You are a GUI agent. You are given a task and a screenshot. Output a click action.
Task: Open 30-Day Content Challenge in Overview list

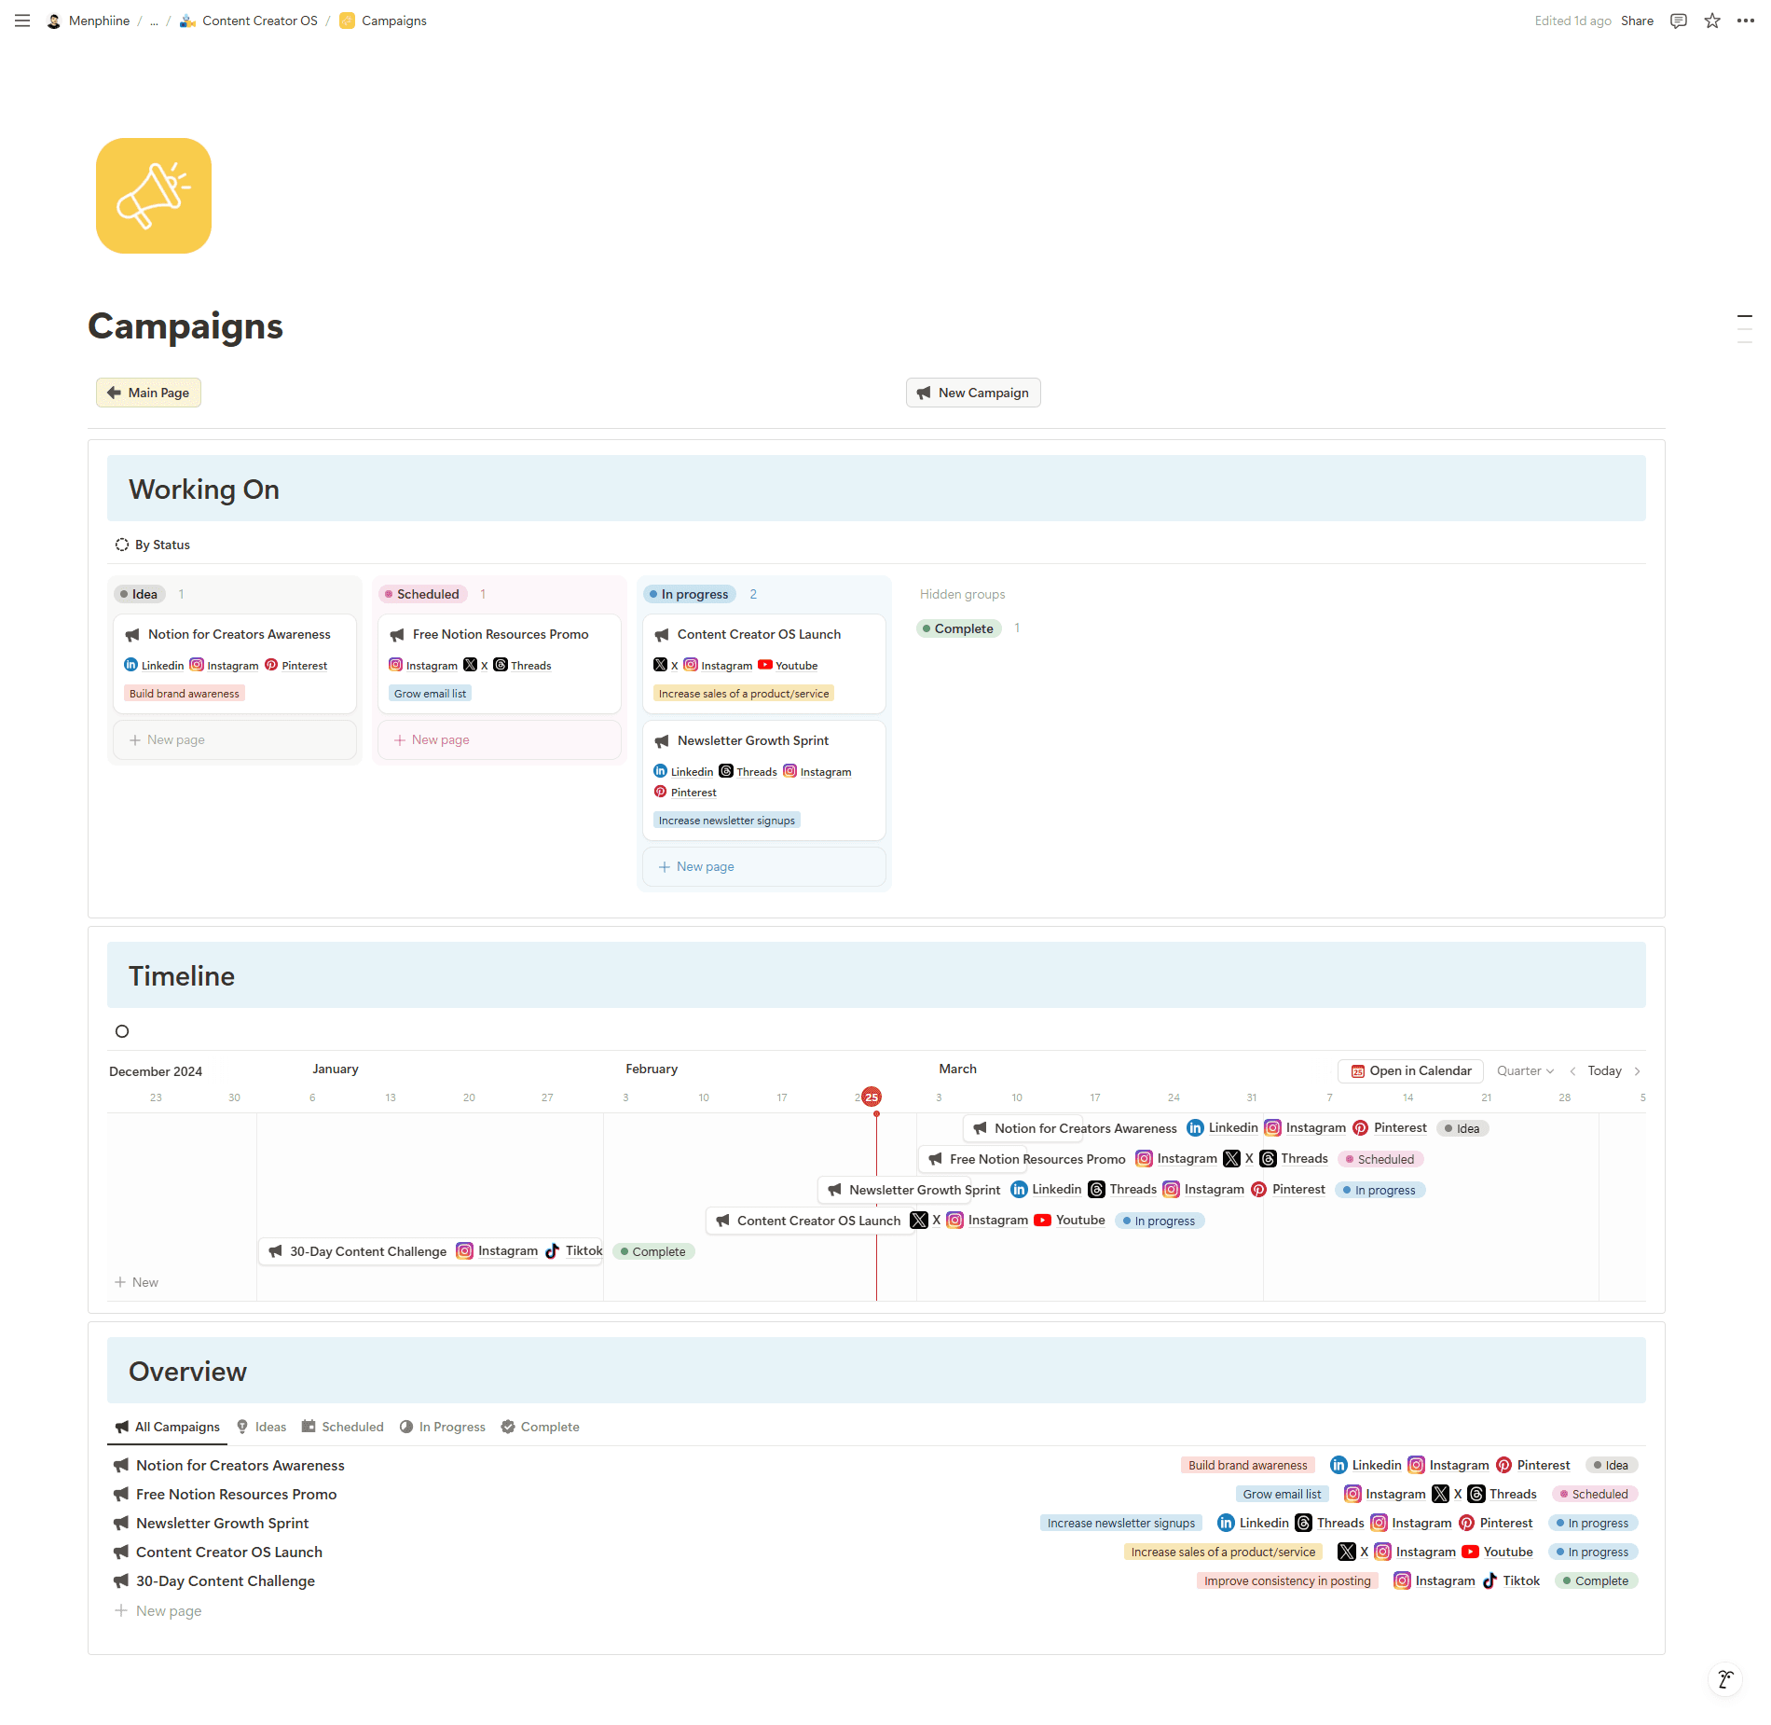click(226, 1580)
